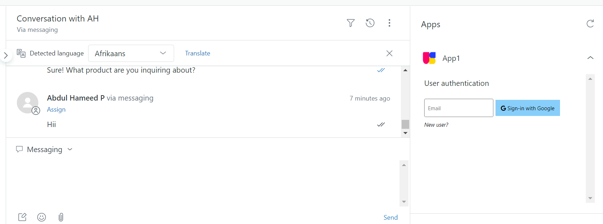This screenshot has height=224, width=603.
Task: Collapse the App1 section
Action: 590,58
